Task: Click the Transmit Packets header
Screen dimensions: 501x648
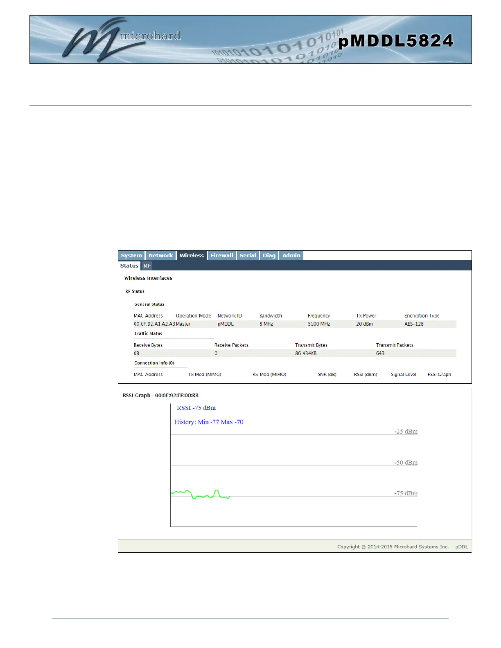Action: pos(395,345)
